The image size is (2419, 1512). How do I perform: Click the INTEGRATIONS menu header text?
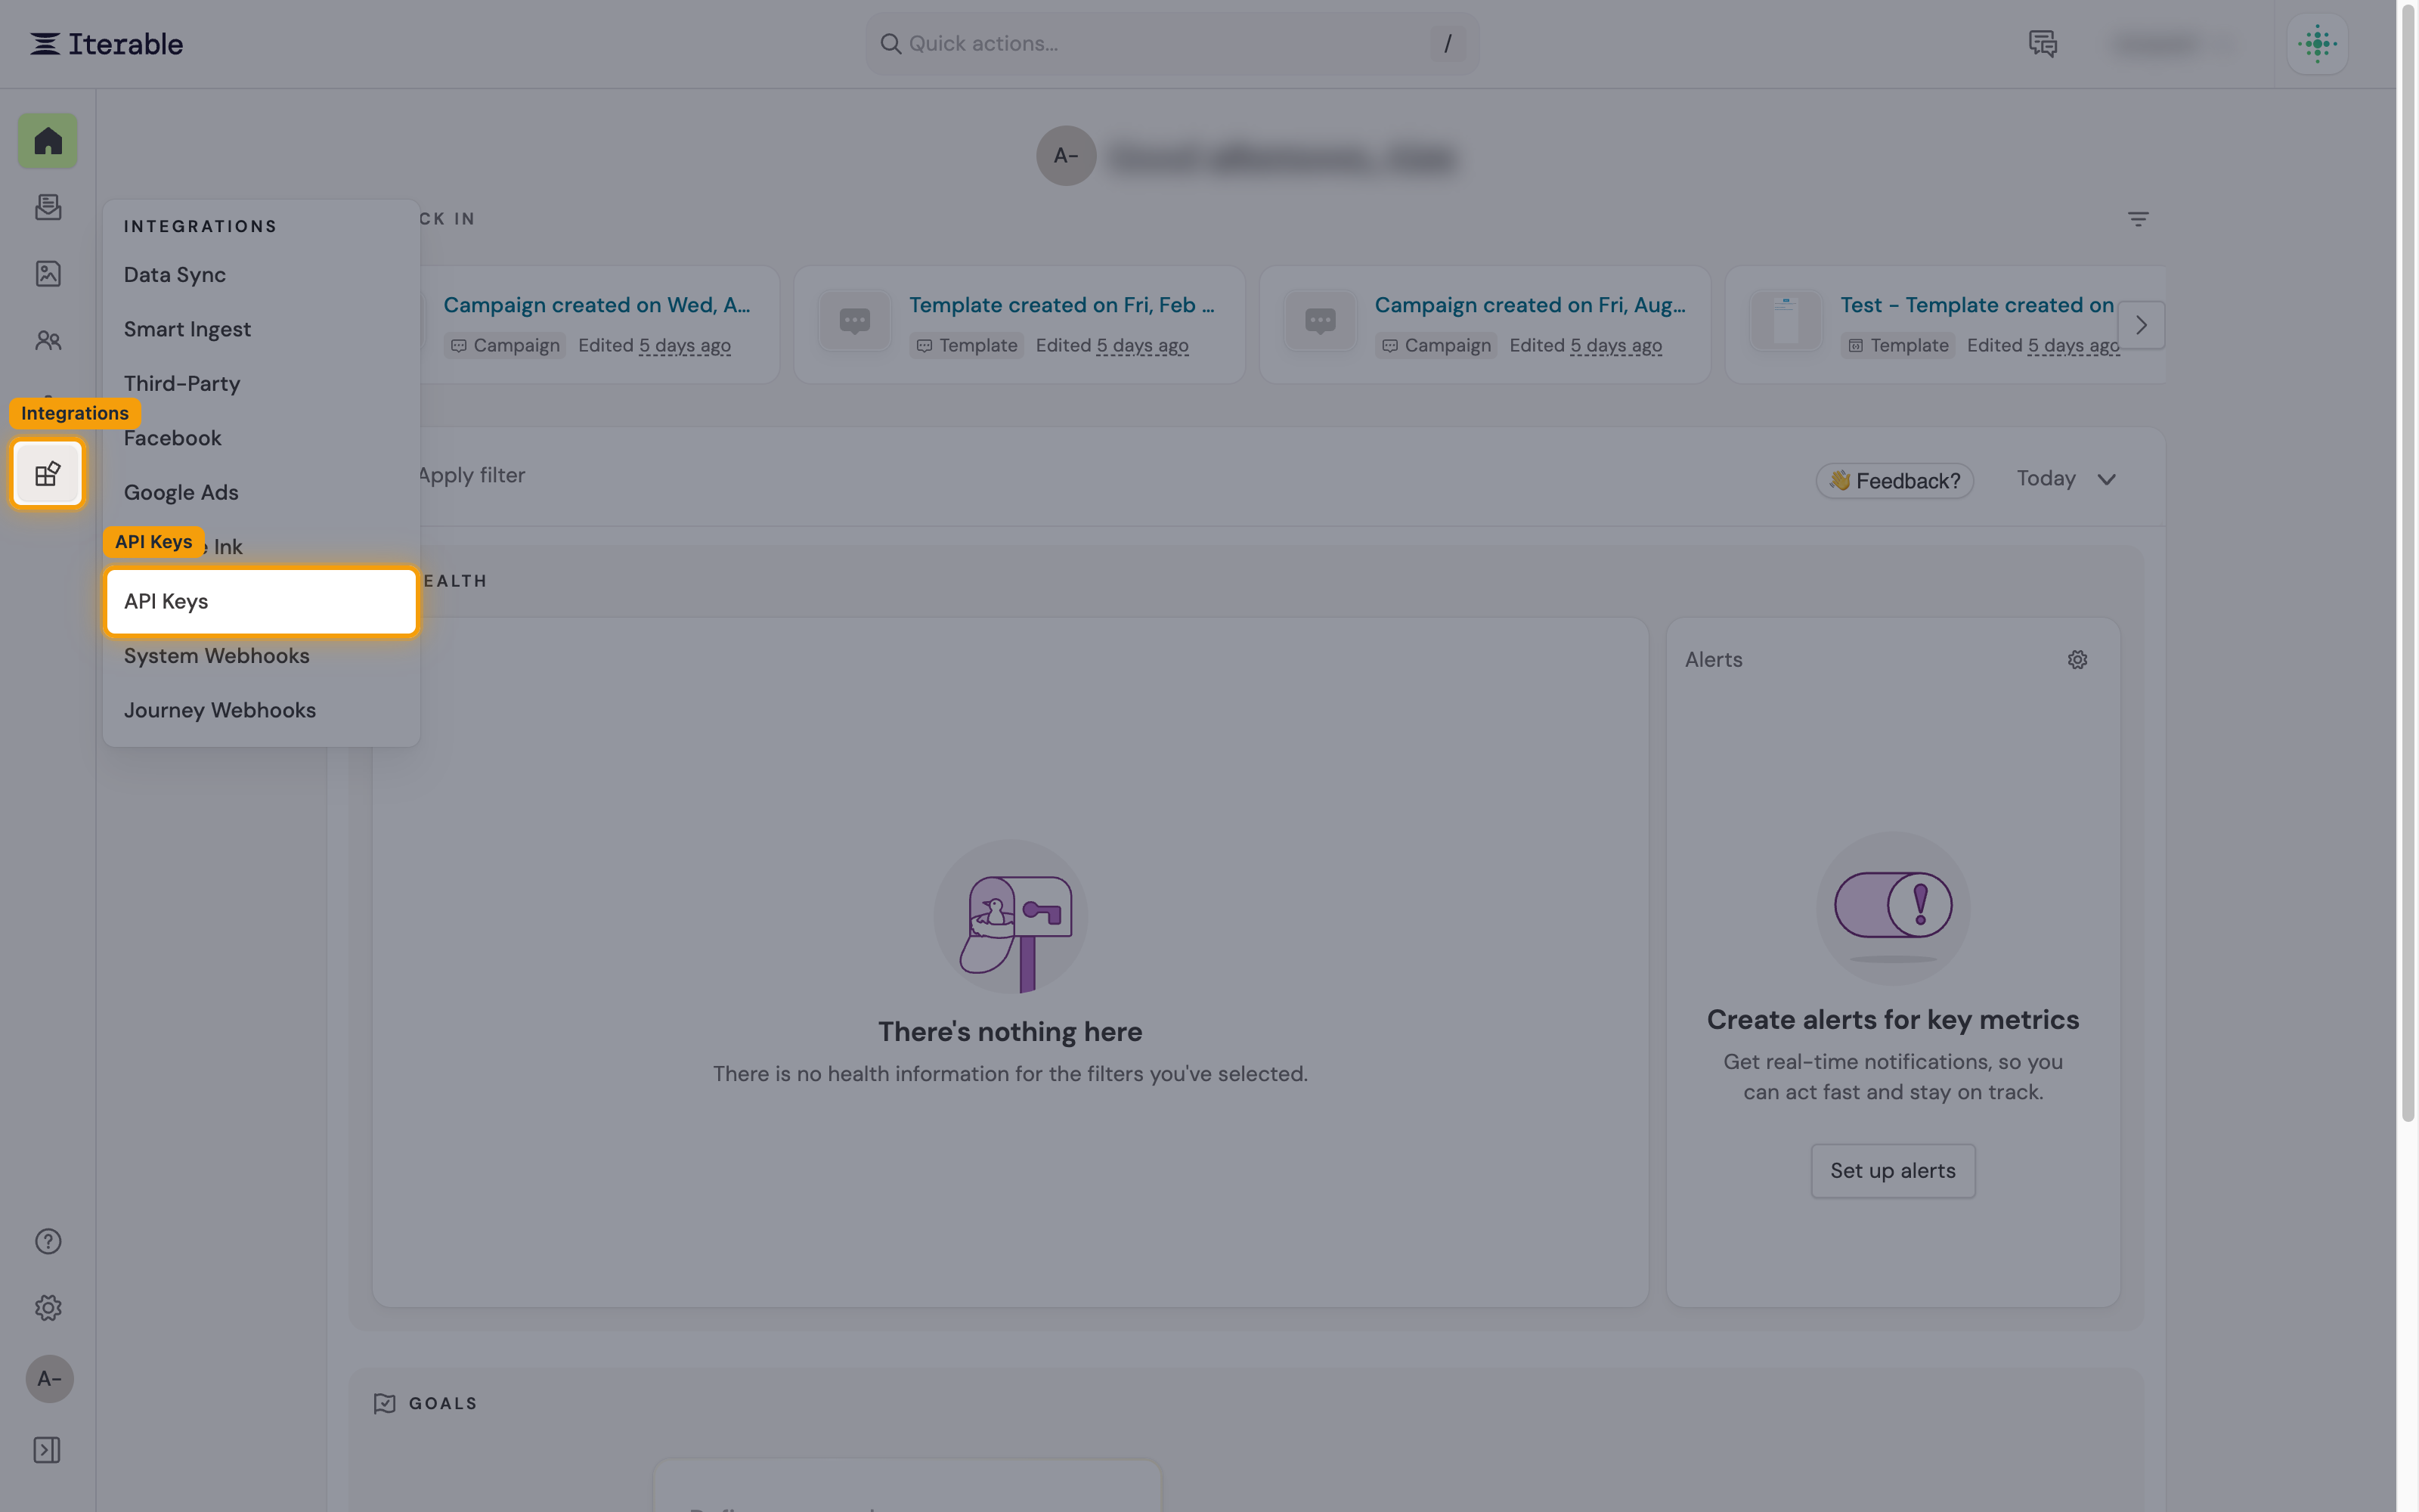tap(200, 227)
